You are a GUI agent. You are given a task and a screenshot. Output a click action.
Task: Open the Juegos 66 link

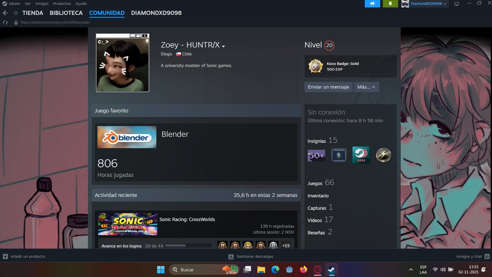pos(321,183)
